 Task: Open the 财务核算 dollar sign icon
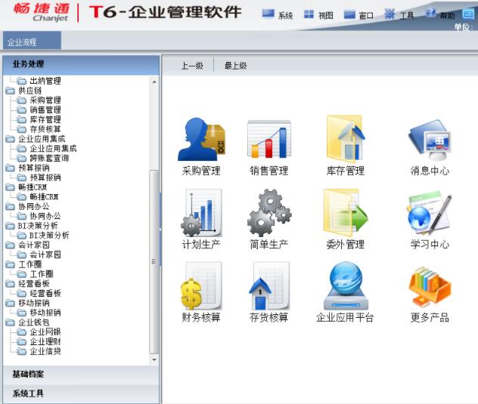(201, 286)
